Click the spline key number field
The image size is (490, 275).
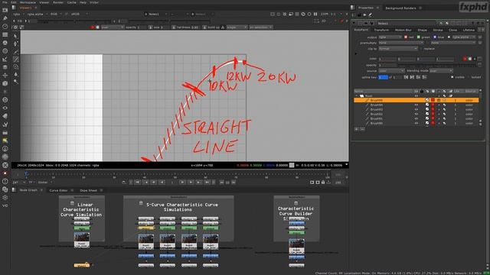pyautogui.click(x=383, y=77)
